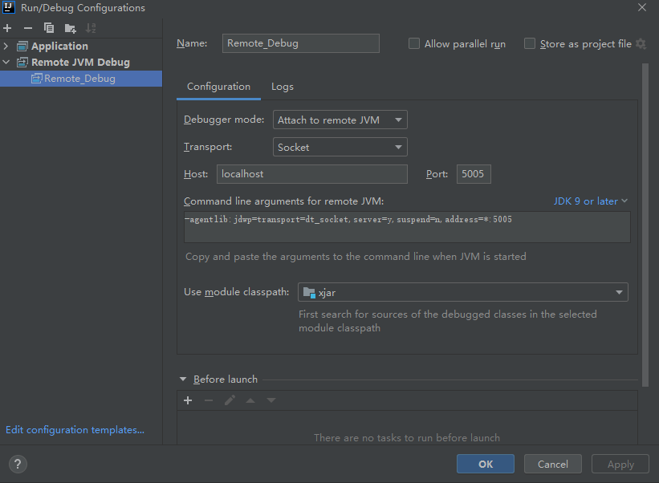Screen dimensions: 659x483
Task: Click the Add New Configuration plus icon
Action: pyautogui.click(x=7, y=28)
